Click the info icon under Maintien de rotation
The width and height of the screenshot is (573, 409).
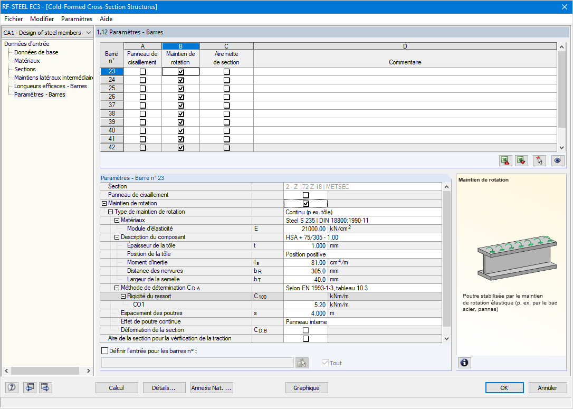pos(464,363)
